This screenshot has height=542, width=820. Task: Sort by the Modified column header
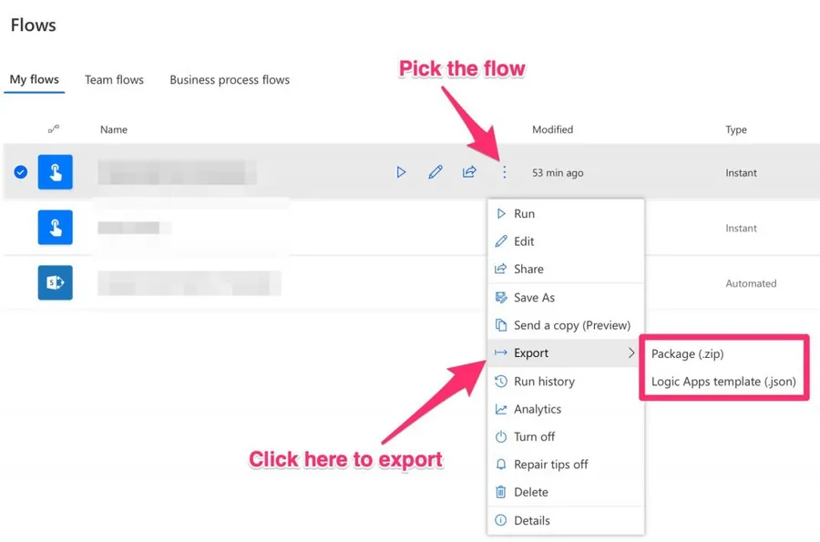point(552,129)
